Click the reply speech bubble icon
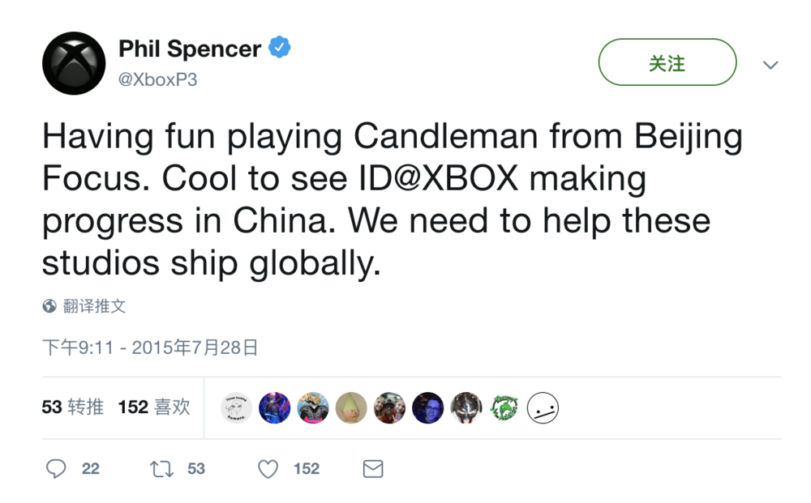The image size is (811, 503). coord(56,468)
